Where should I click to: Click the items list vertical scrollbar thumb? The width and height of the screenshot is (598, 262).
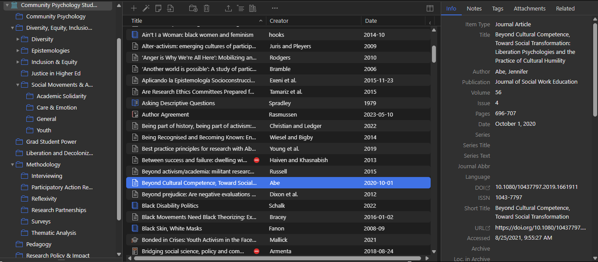pos(434,53)
